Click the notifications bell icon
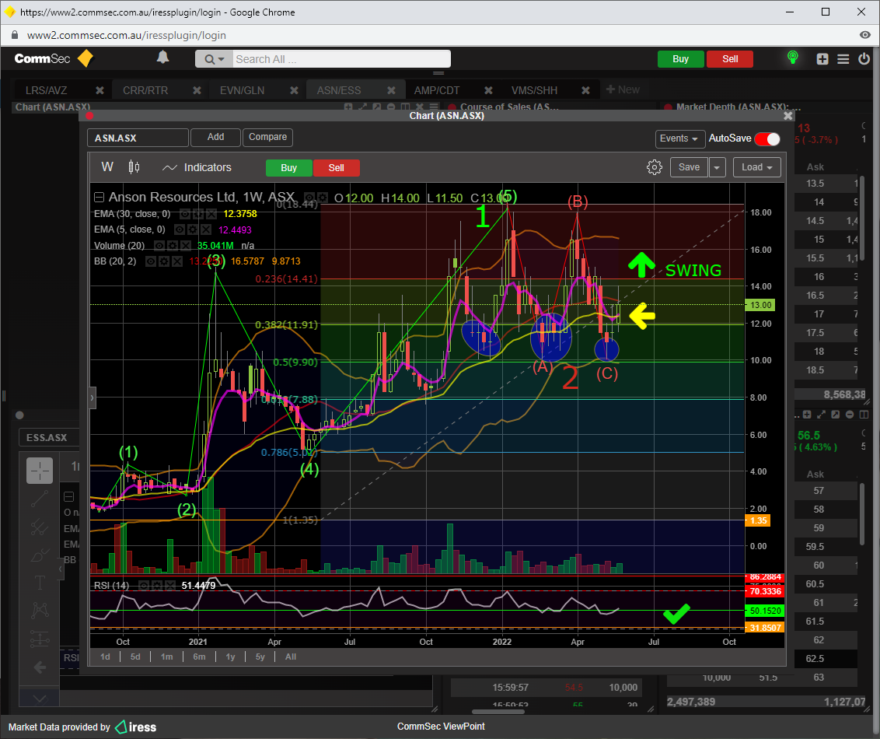Viewport: 880px width, 739px height. (x=162, y=58)
